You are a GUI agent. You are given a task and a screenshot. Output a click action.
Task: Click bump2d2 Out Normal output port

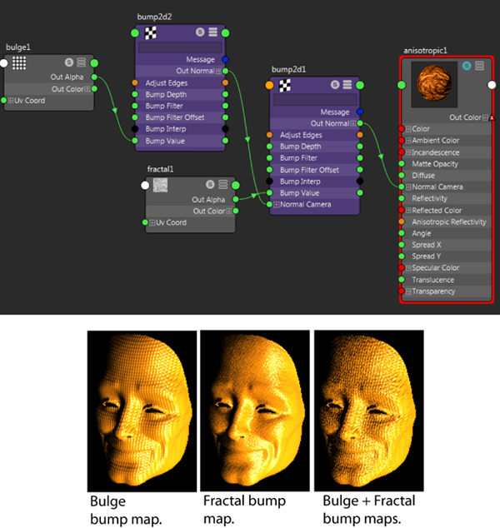[225, 71]
